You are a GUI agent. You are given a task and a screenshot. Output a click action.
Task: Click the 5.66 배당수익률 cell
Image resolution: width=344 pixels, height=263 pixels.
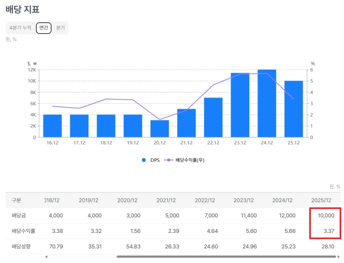(x=290, y=231)
